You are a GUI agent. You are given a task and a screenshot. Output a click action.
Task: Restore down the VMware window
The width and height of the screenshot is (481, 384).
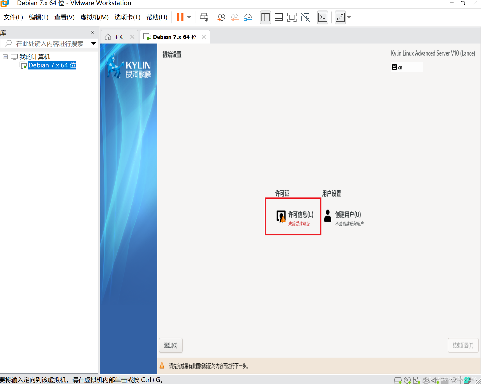tap(463, 3)
